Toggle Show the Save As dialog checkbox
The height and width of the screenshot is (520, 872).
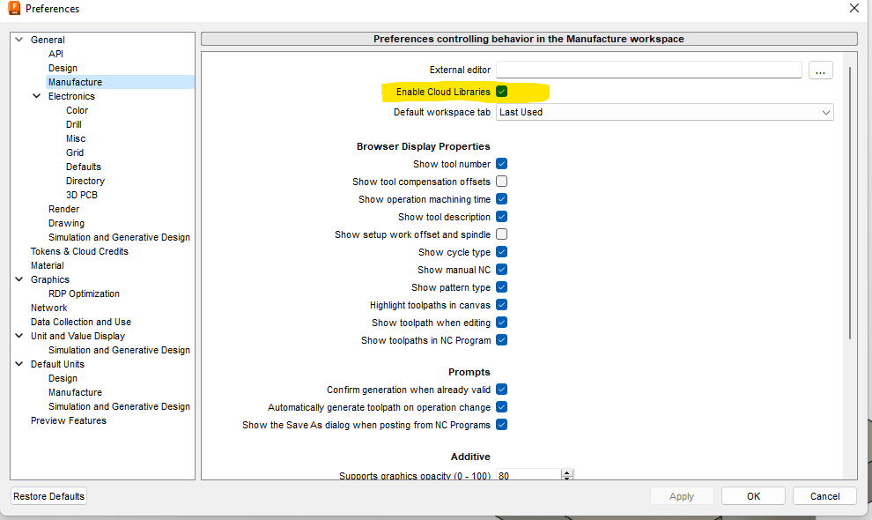point(502,425)
